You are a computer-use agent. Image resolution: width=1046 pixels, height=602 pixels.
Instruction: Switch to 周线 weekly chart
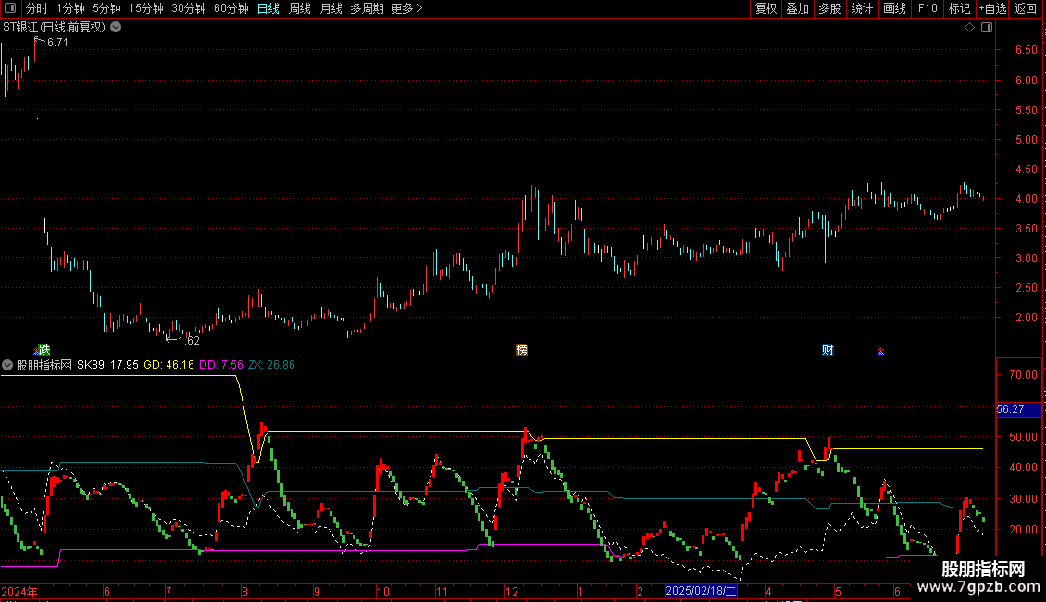(x=300, y=8)
